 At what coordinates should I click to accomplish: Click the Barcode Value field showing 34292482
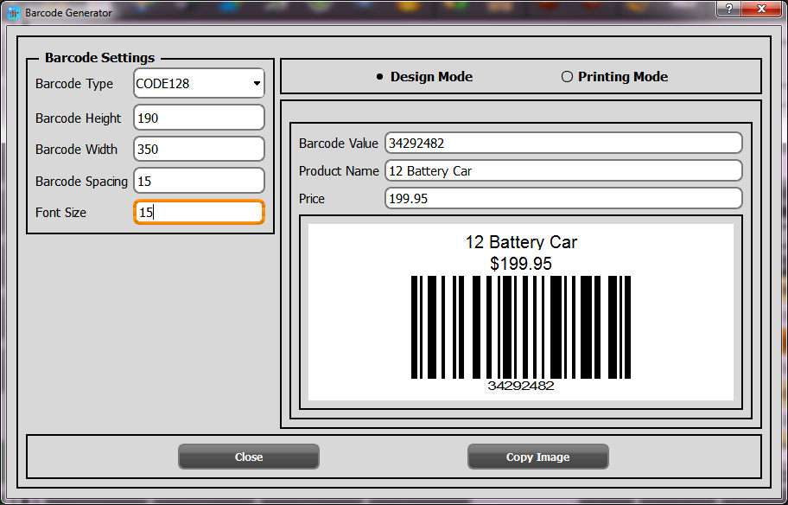point(562,143)
